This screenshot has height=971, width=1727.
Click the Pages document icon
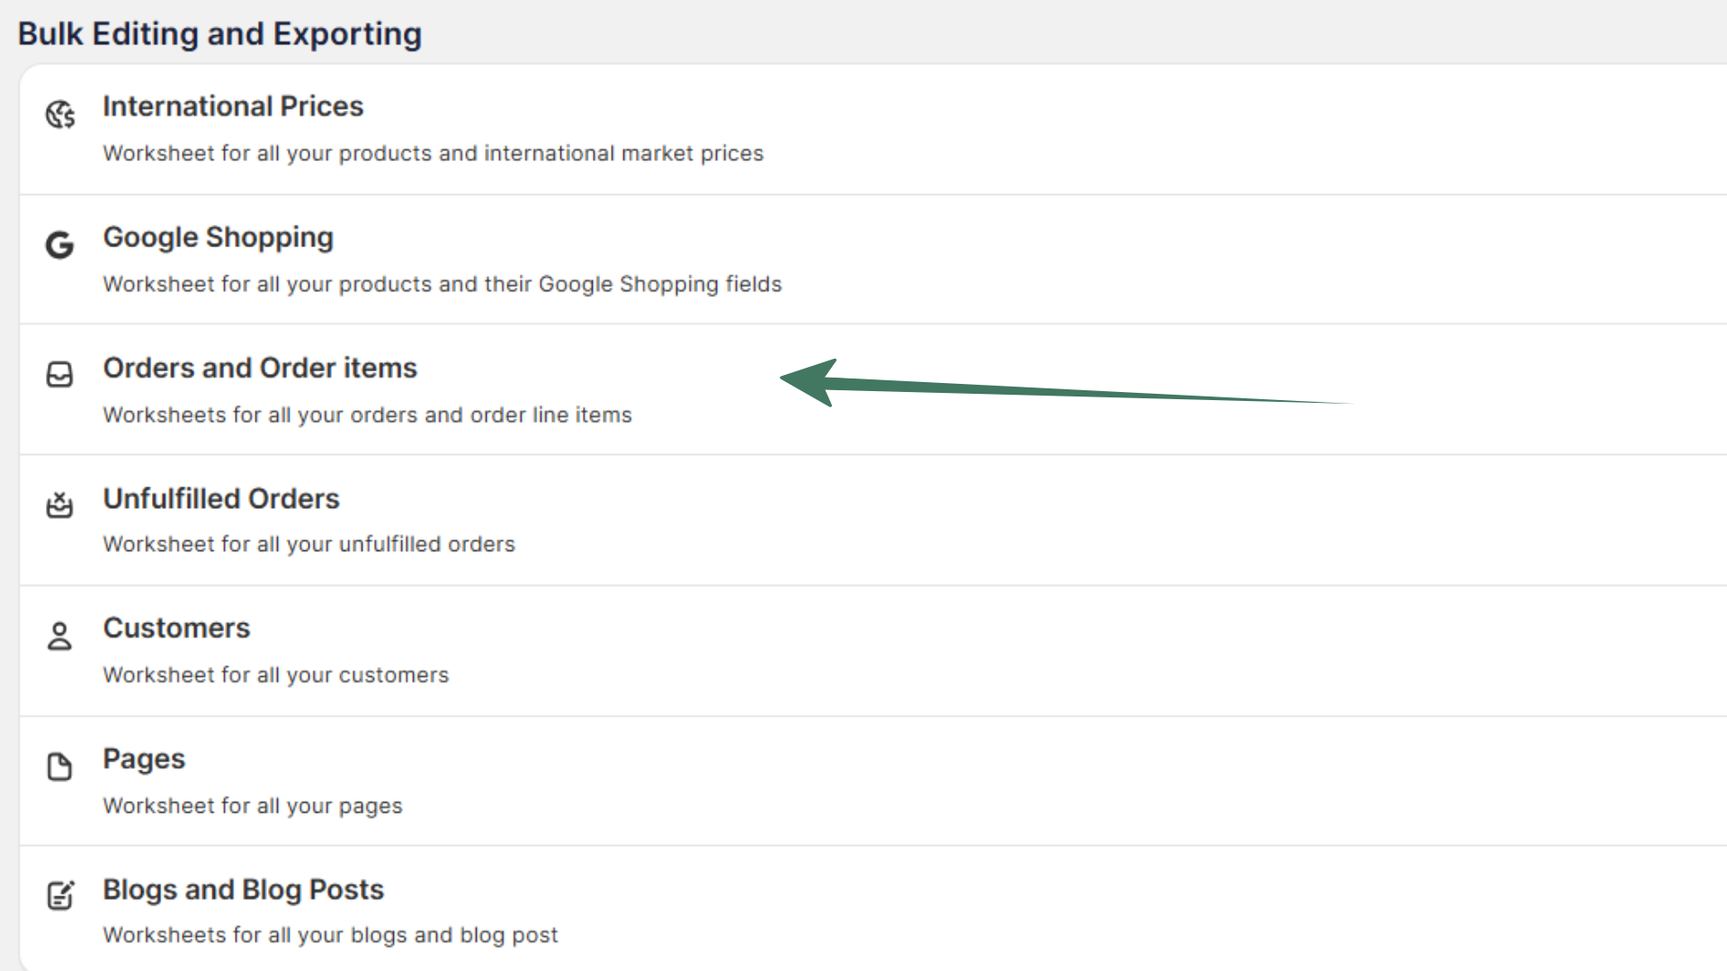[60, 766]
